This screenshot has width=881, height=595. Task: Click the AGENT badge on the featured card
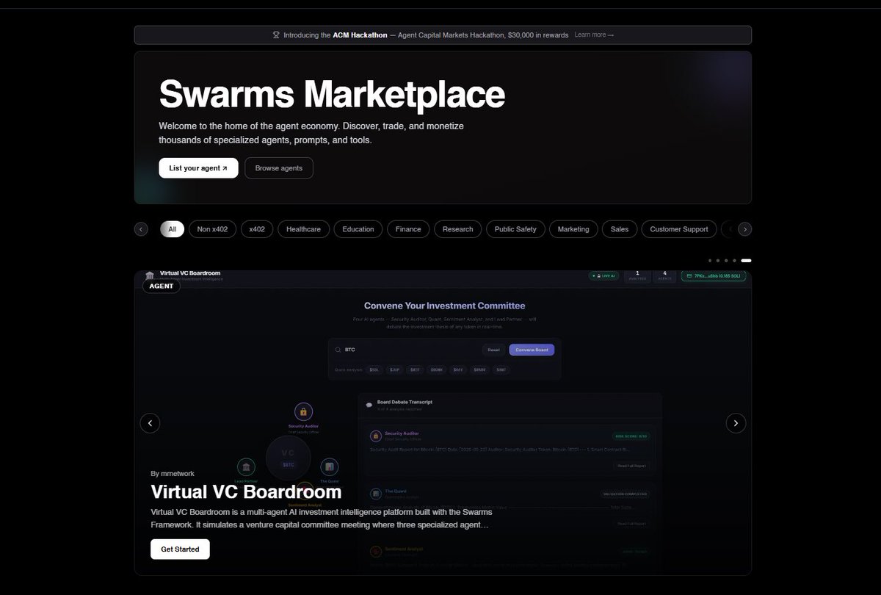161,286
